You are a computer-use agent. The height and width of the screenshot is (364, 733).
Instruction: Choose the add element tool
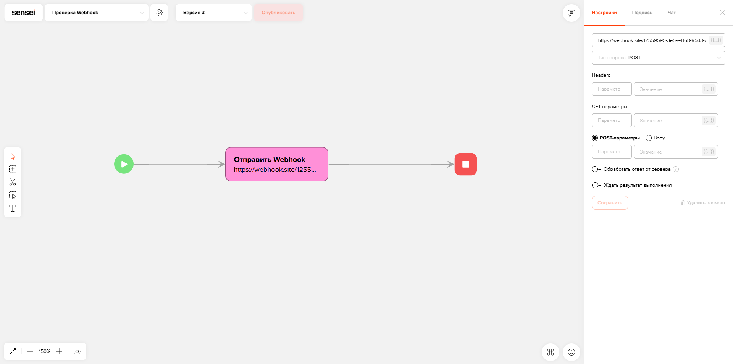point(13,169)
